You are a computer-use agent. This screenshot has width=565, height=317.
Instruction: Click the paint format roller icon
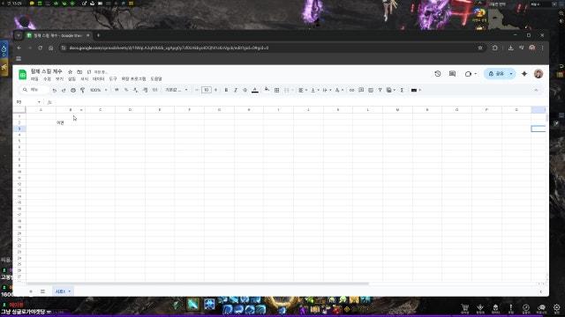[82, 90]
